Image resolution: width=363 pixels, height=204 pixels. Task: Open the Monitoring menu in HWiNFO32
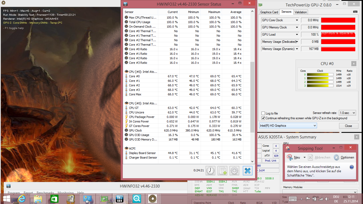[66, 193]
